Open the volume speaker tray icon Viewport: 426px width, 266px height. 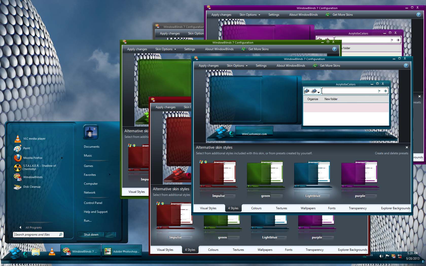[381, 256]
